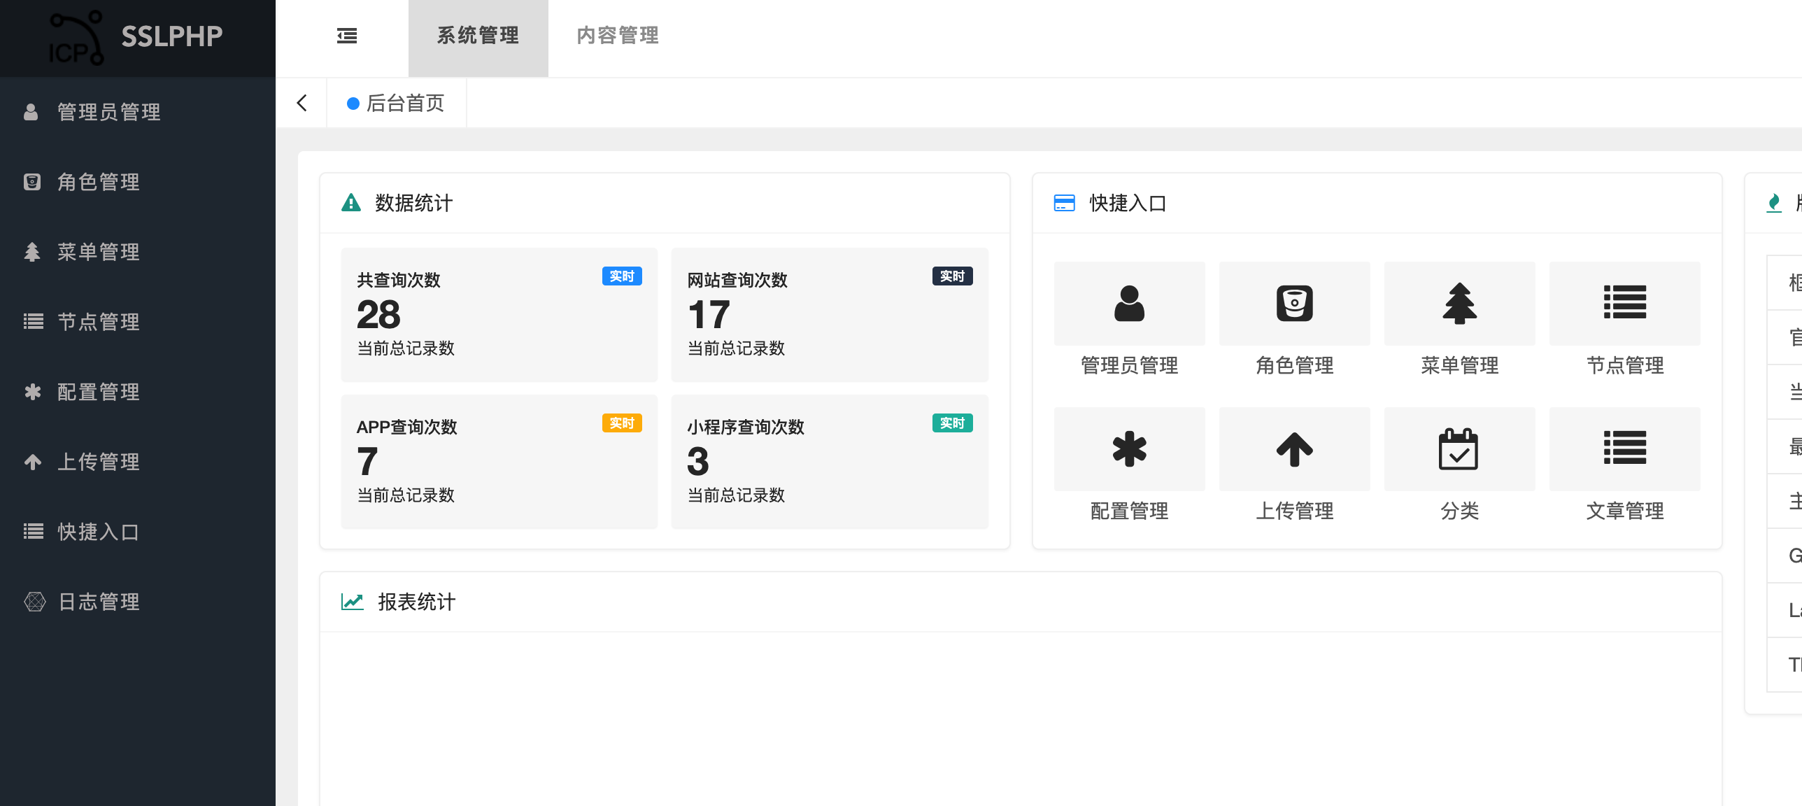Open 节点管理 in the sidebar
Screen dimensions: 1802x806
(x=138, y=322)
